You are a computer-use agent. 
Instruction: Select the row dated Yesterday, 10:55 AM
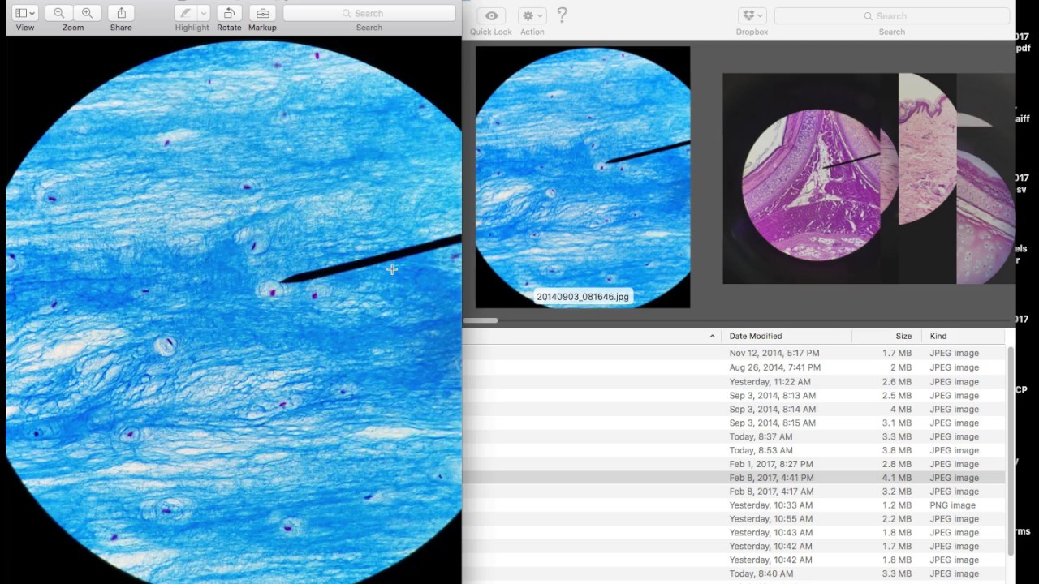tap(734, 519)
